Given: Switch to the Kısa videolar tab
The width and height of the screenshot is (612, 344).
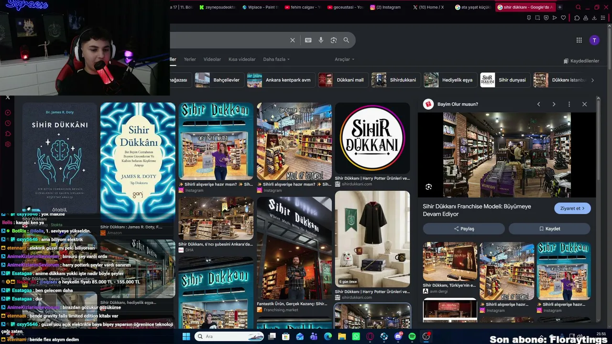Looking at the screenshot, I should click(x=242, y=59).
